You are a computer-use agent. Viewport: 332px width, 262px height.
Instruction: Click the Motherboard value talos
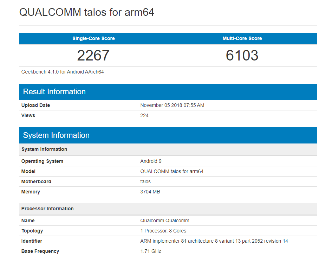[145, 181]
